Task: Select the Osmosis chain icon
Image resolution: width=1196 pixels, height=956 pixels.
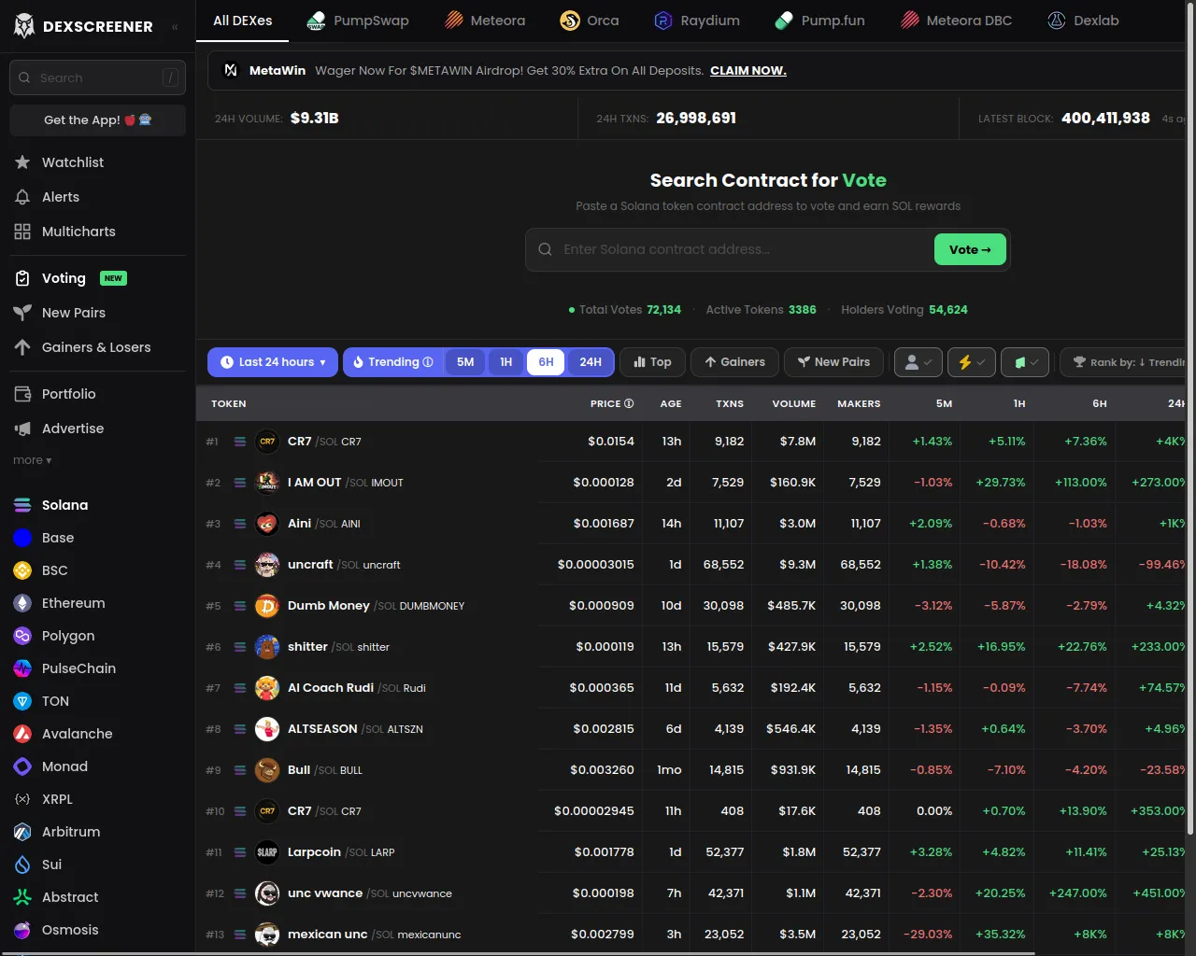Action: point(22,930)
